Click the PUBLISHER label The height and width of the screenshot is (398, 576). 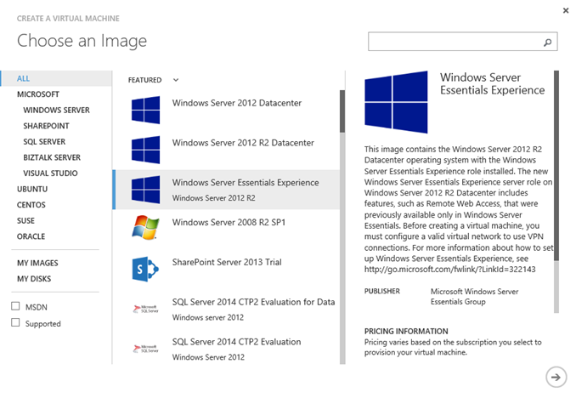point(382,291)
